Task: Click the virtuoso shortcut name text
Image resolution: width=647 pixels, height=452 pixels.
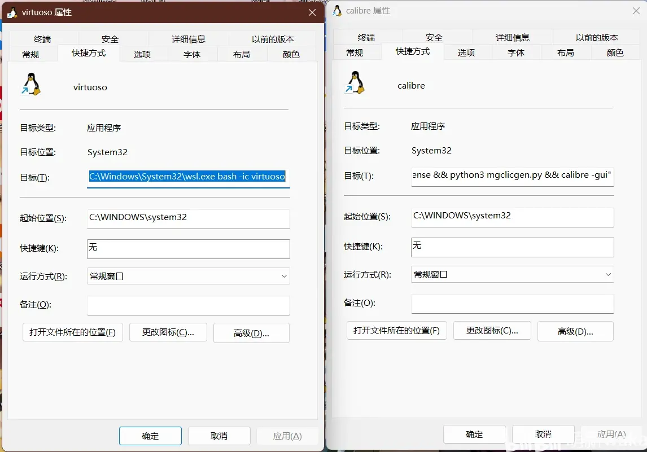Action: (90, 87)
